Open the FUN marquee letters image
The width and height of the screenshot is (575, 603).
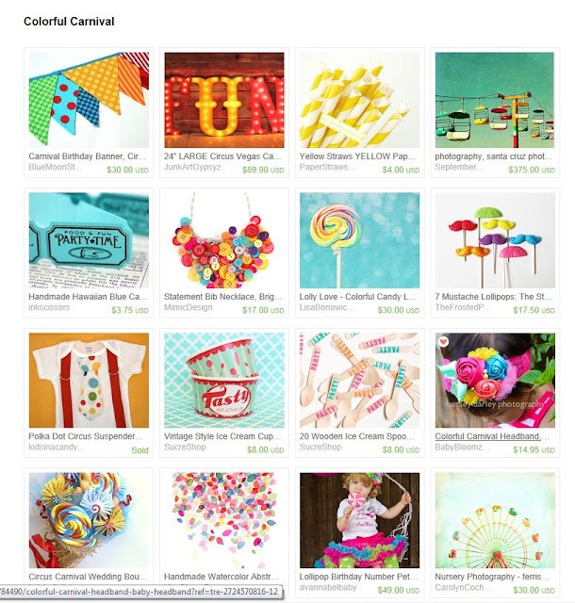pyautogui.click(x=224, y=100)
